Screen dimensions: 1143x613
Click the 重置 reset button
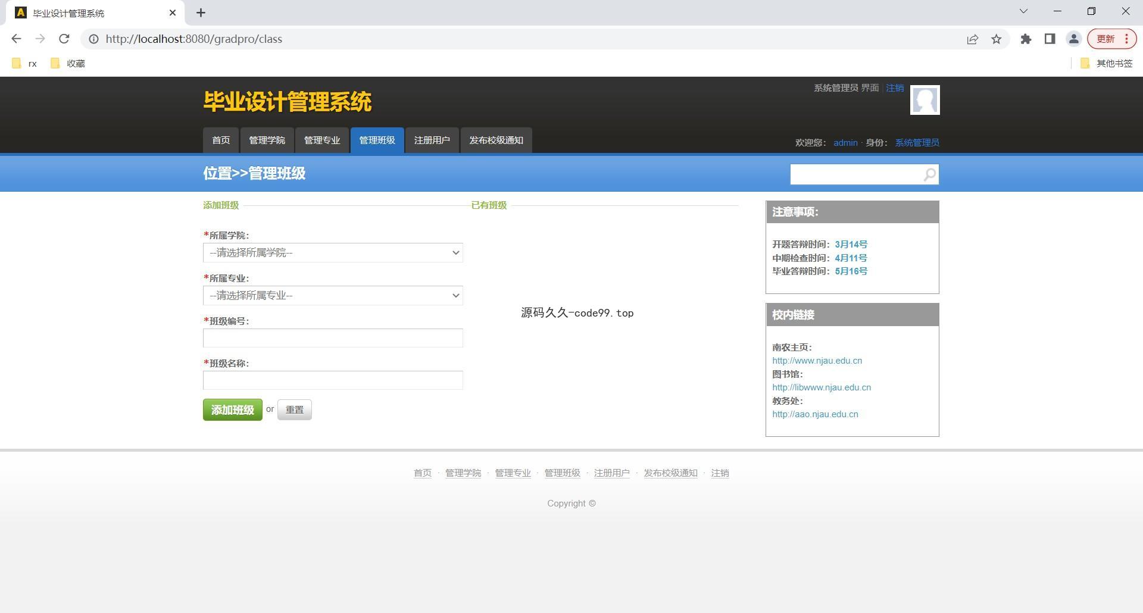click(295, 410)
